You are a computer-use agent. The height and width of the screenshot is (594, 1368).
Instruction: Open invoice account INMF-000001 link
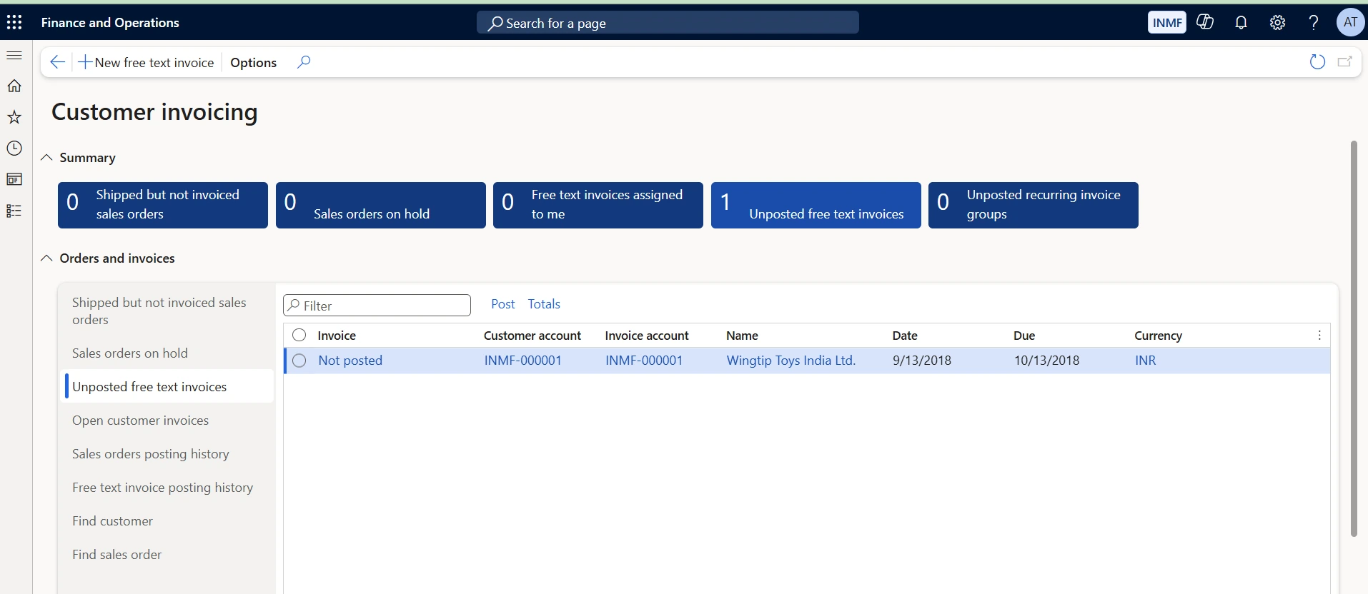(644, 361)
